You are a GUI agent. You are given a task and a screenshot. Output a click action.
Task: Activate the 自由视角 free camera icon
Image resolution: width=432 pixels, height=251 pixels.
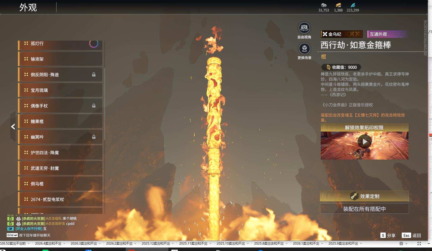coord(304,28)
